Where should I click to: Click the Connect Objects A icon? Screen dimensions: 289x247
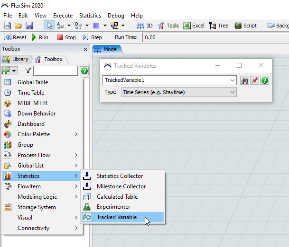coord(60,26)
